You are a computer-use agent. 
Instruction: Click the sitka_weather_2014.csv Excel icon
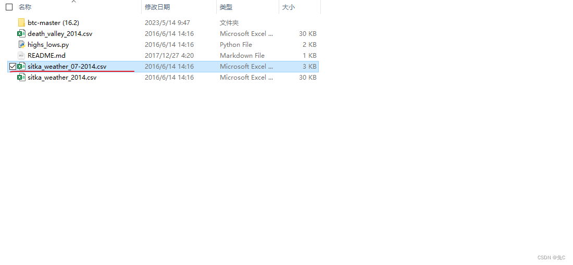click(21, 78)
